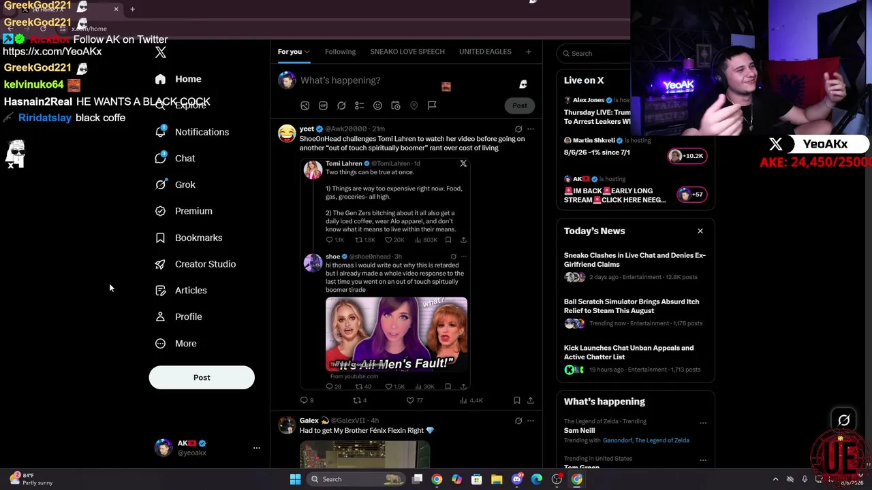Viewport: 872px width, 490px height.
Task: Dismiss the Today's News panel
Action: [x=700, y=231]
